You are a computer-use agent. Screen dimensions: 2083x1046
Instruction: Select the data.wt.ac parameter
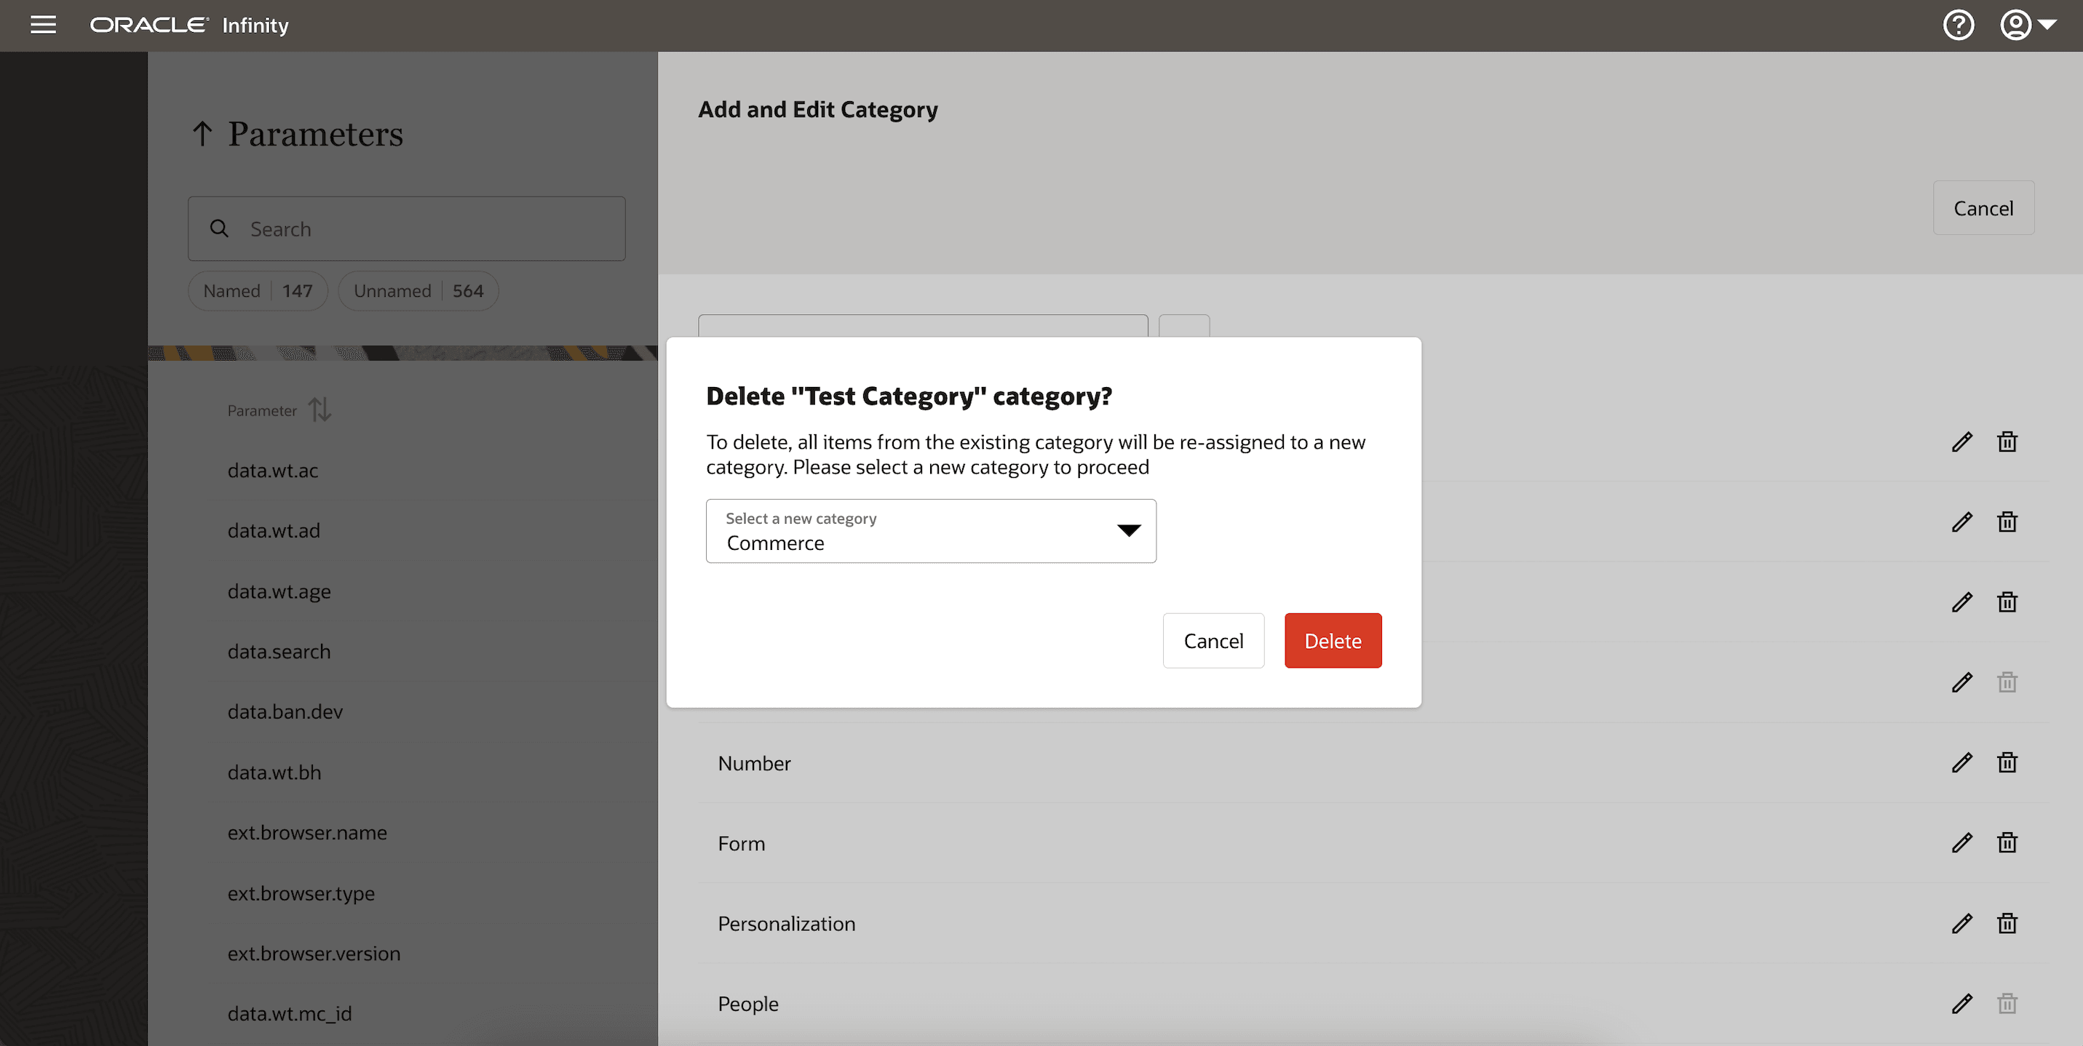(272, 471)
